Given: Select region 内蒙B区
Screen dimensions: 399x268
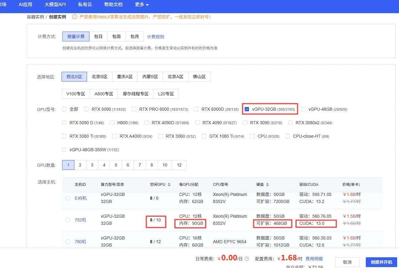Looking at the screenshot, I should pos(150,77).
